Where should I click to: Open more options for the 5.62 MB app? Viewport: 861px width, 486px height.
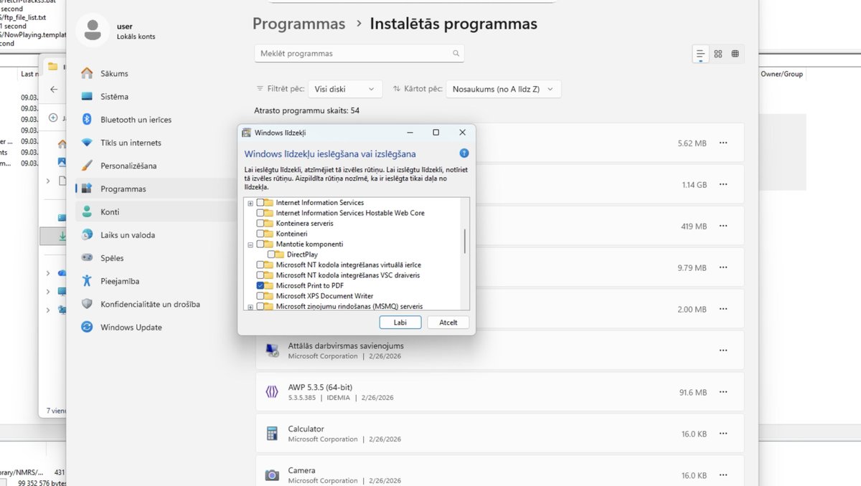(x=723, y=143)
